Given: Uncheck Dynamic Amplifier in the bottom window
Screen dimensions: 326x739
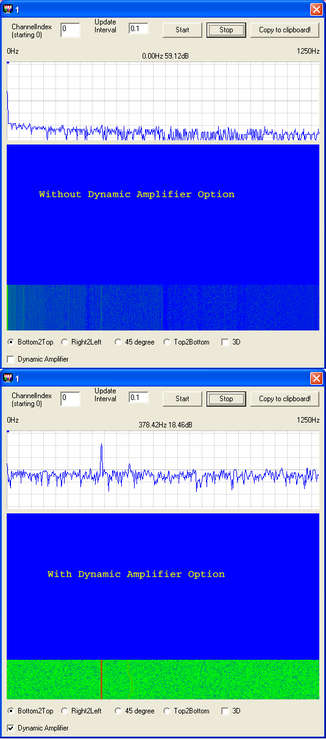Looking at the screenshot, I should coord(10,728).
